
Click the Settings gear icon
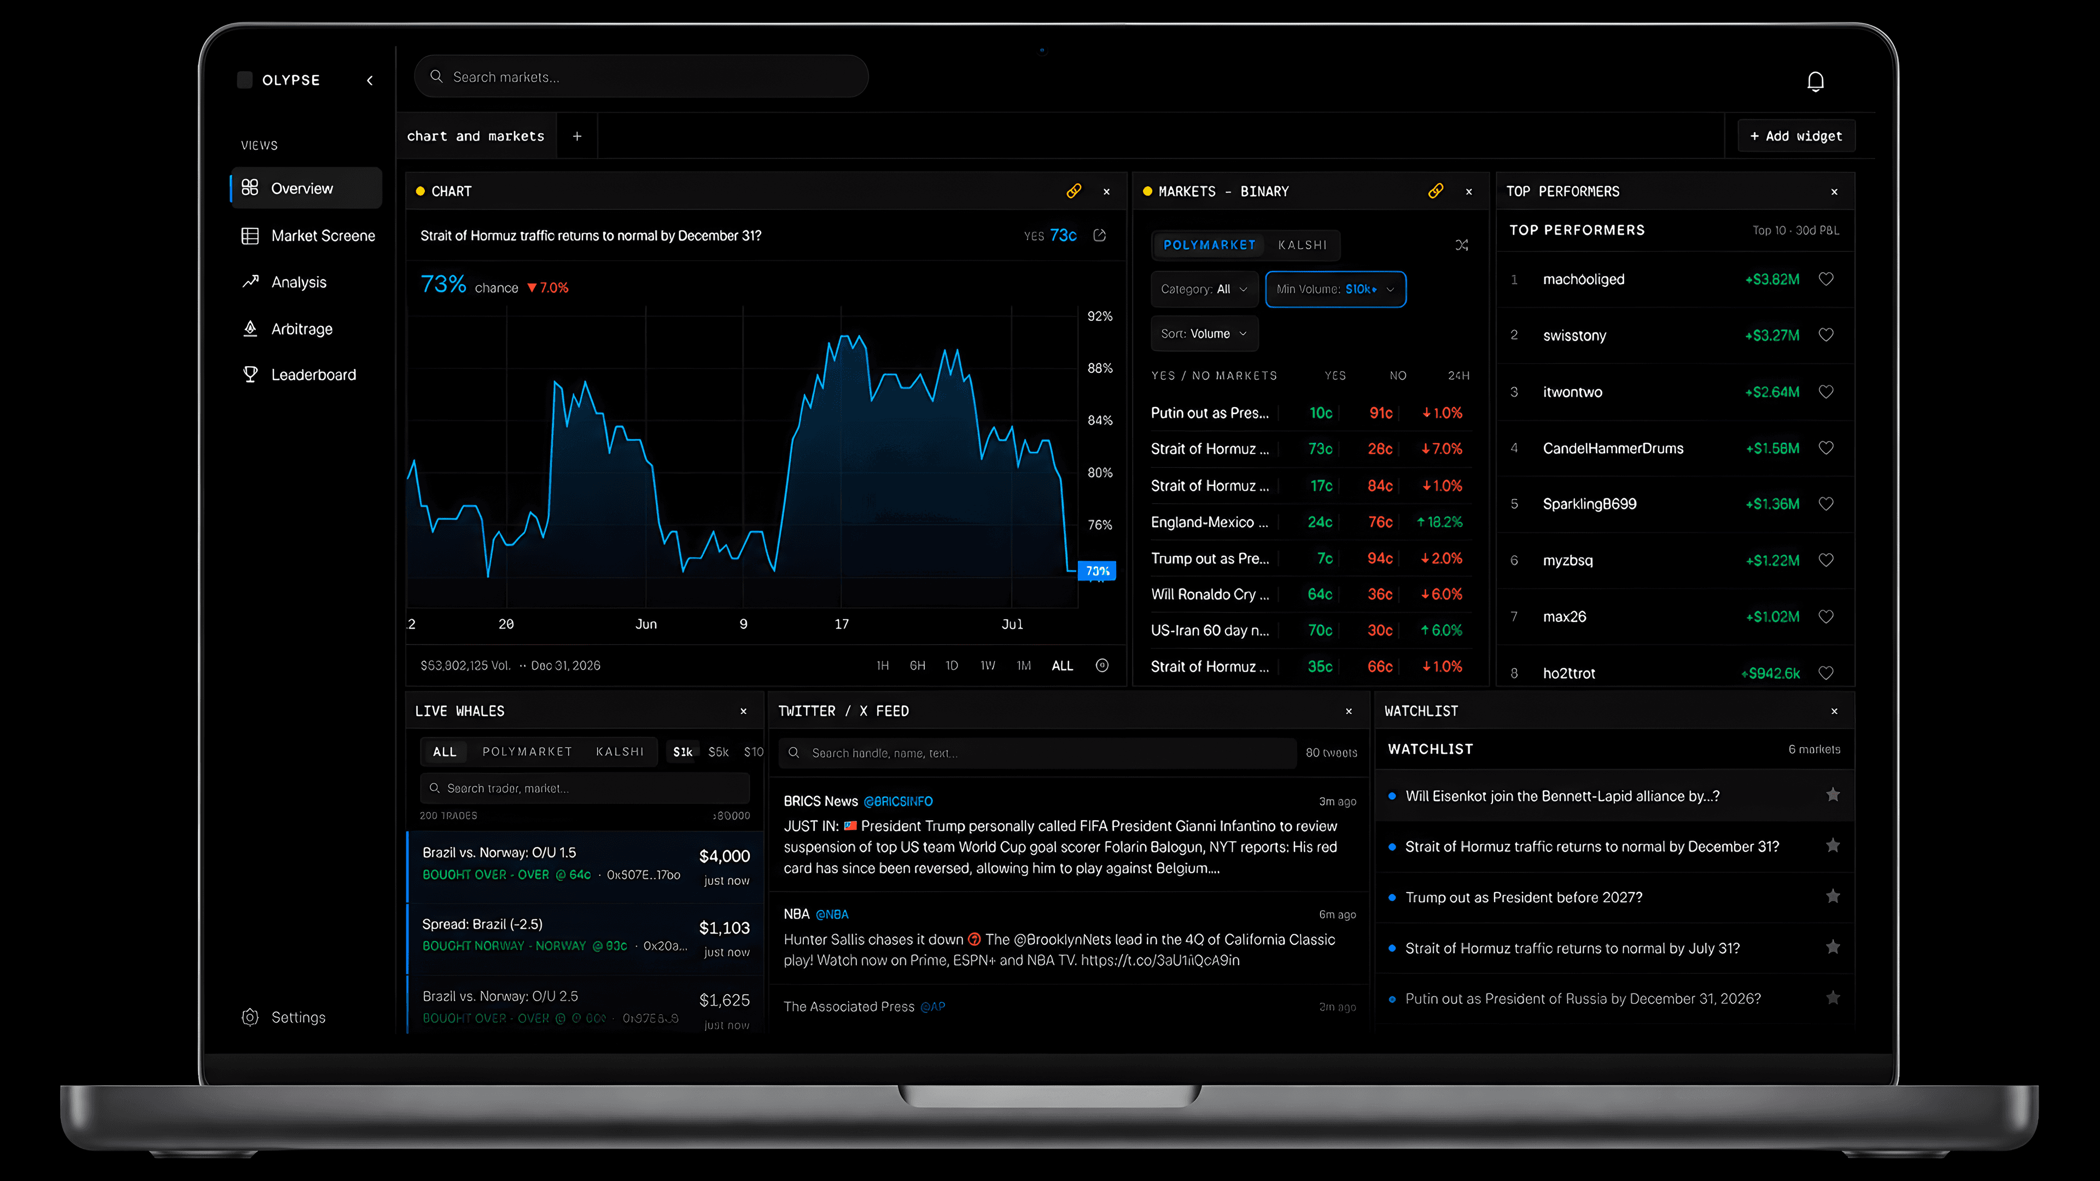[x=249, y=1017]
